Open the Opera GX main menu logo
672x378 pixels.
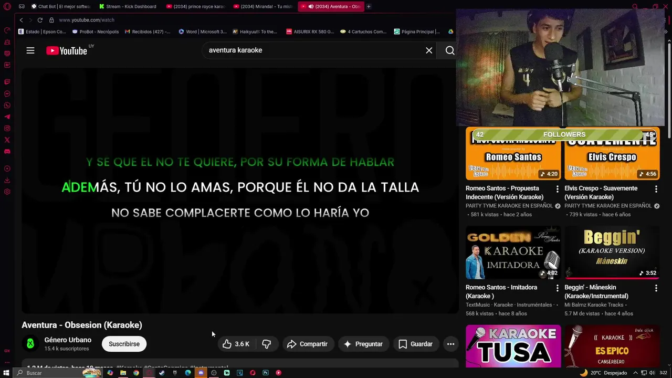point(7,7)
